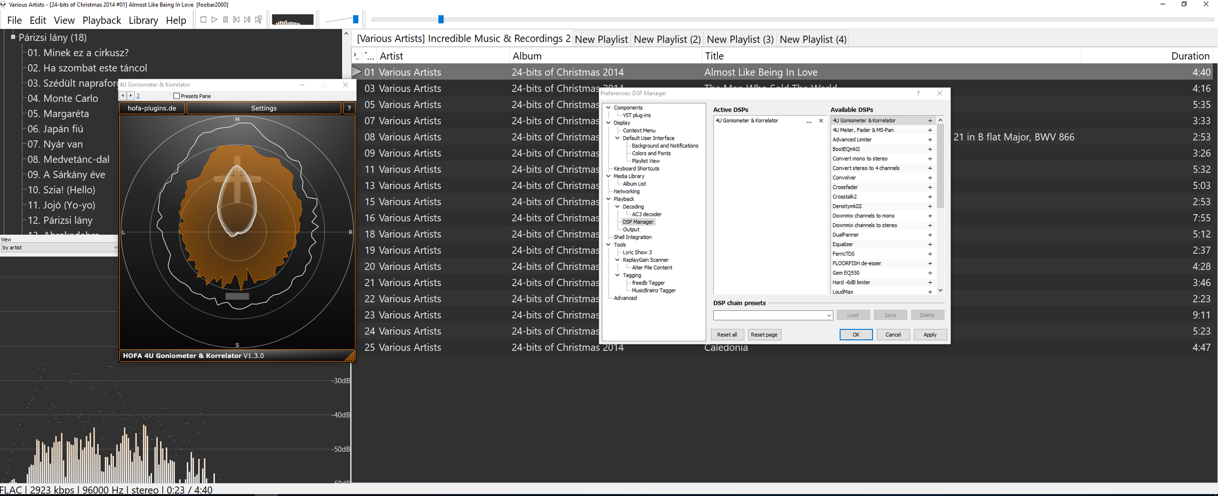Remove 4U Goniometer from Active DSPs
This screenshot has width=1218, height=496.
(x=821, y=121)
